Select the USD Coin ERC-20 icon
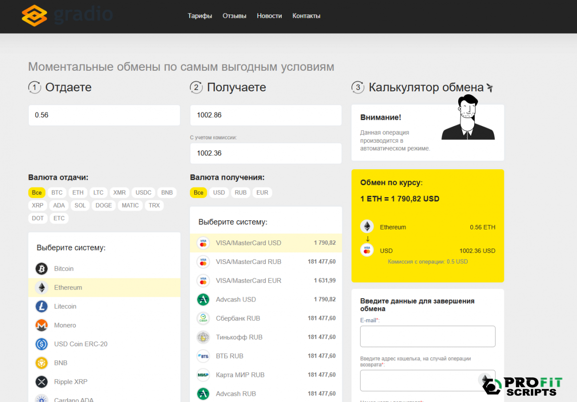This screenshot has height=402, width=577. point(42,344)
